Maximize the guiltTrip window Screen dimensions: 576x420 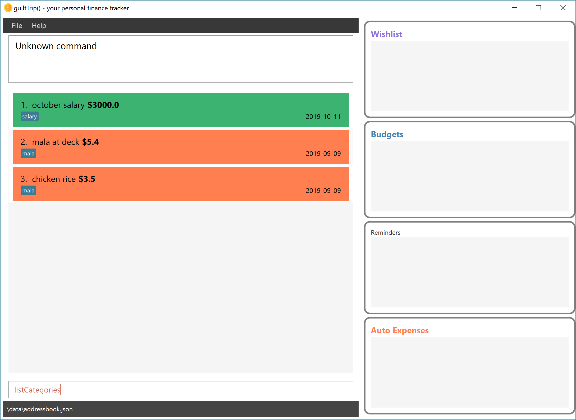pos(538,8)
